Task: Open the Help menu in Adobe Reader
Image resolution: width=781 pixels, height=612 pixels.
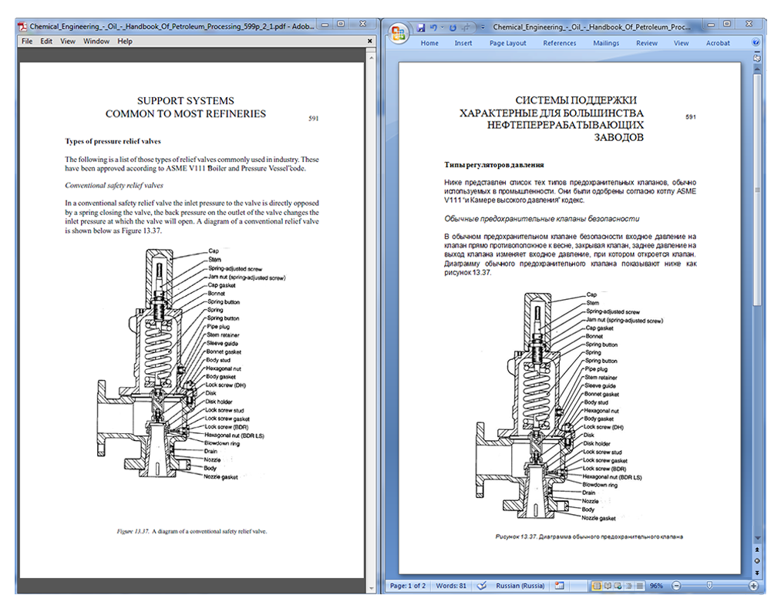Action: point(125,42)
